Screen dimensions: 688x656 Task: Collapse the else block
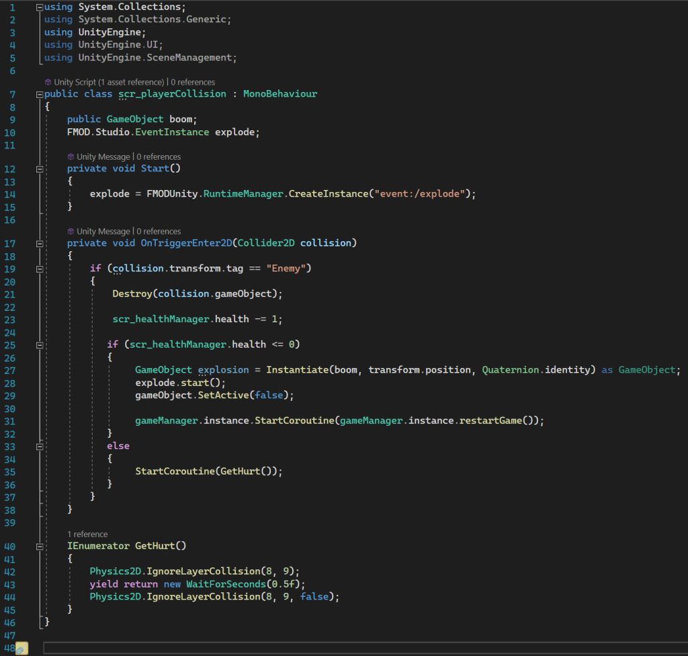click(x=39, y=446)
